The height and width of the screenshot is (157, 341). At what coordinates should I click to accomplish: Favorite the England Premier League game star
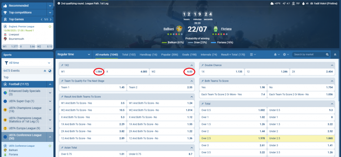[50, 27]
